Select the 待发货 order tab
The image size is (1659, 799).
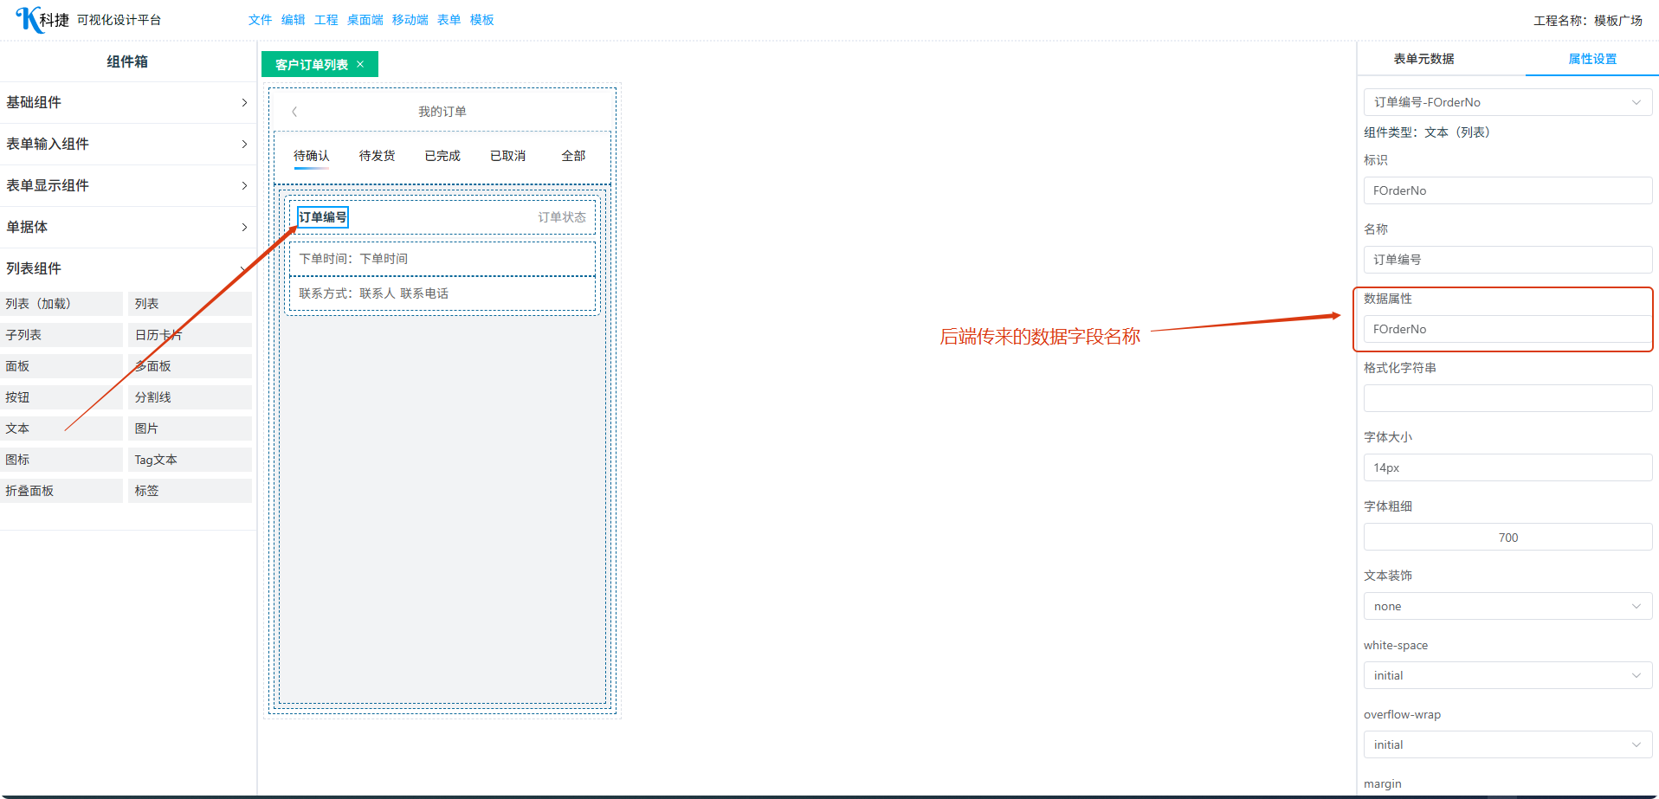[x=377, y=156]
